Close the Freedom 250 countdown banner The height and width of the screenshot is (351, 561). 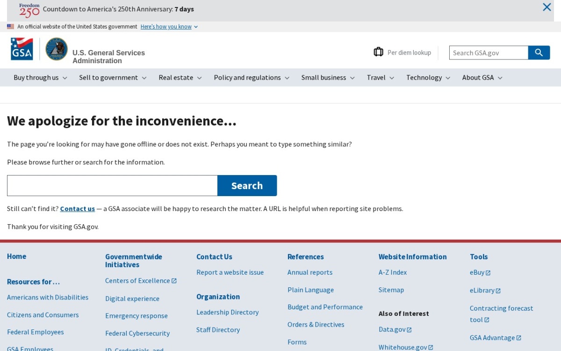coord(547,7)
